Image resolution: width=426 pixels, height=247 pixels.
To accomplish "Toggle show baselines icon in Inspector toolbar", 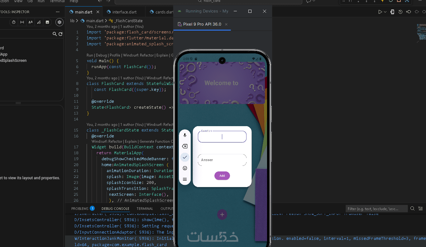I will 31,22.
